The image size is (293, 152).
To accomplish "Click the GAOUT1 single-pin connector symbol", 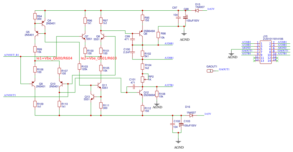I will click(x=210, y=71).
